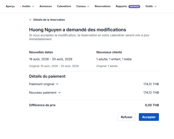Switch to the Calendriers section
The image size is (174, 139).
click(x=64, y=6)
